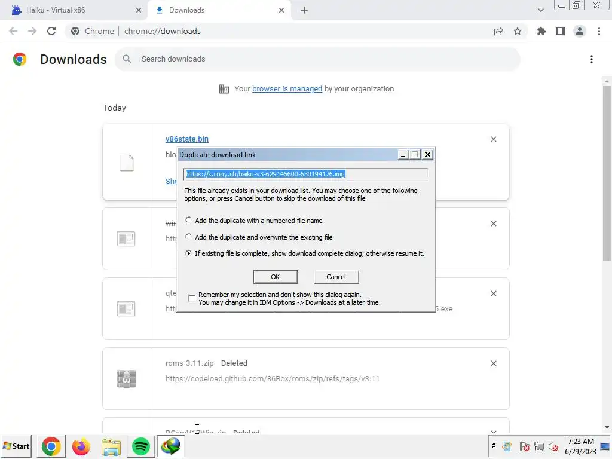This screenshot has width=612, height=459.
Task: Close the Downloads tab
Action: [281, 10]
